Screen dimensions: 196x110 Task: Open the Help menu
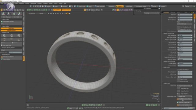(x=65, y=3)
